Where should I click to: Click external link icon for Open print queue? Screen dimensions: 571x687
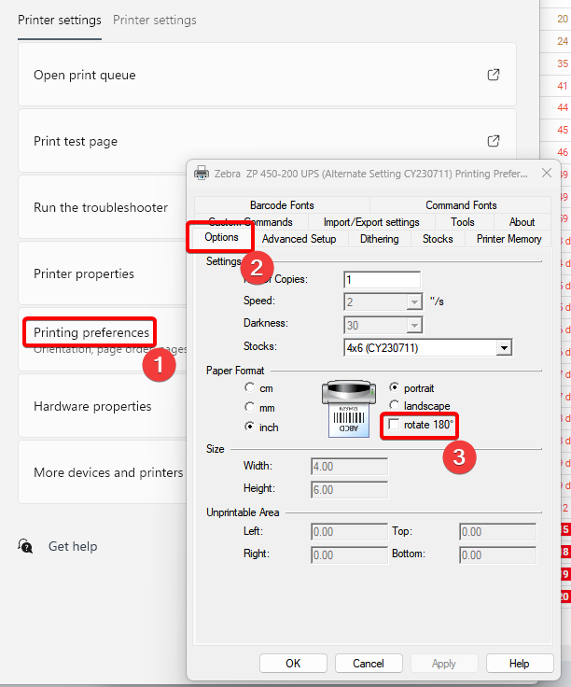coord(494,75)
